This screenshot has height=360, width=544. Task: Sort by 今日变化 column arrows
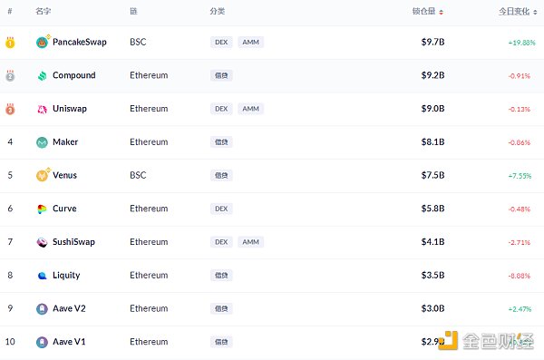(x=535, y=12)
